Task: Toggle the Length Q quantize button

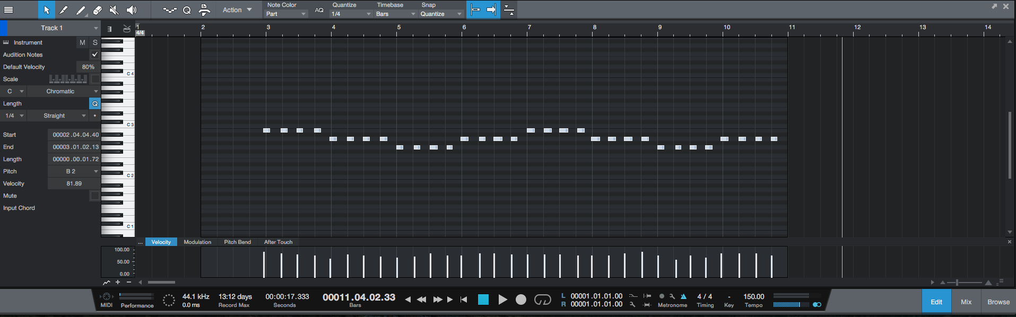Action: point(95,103)
